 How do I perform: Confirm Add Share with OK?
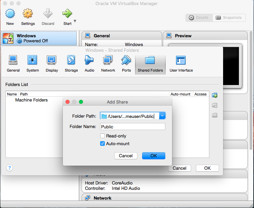coord(154,156)
